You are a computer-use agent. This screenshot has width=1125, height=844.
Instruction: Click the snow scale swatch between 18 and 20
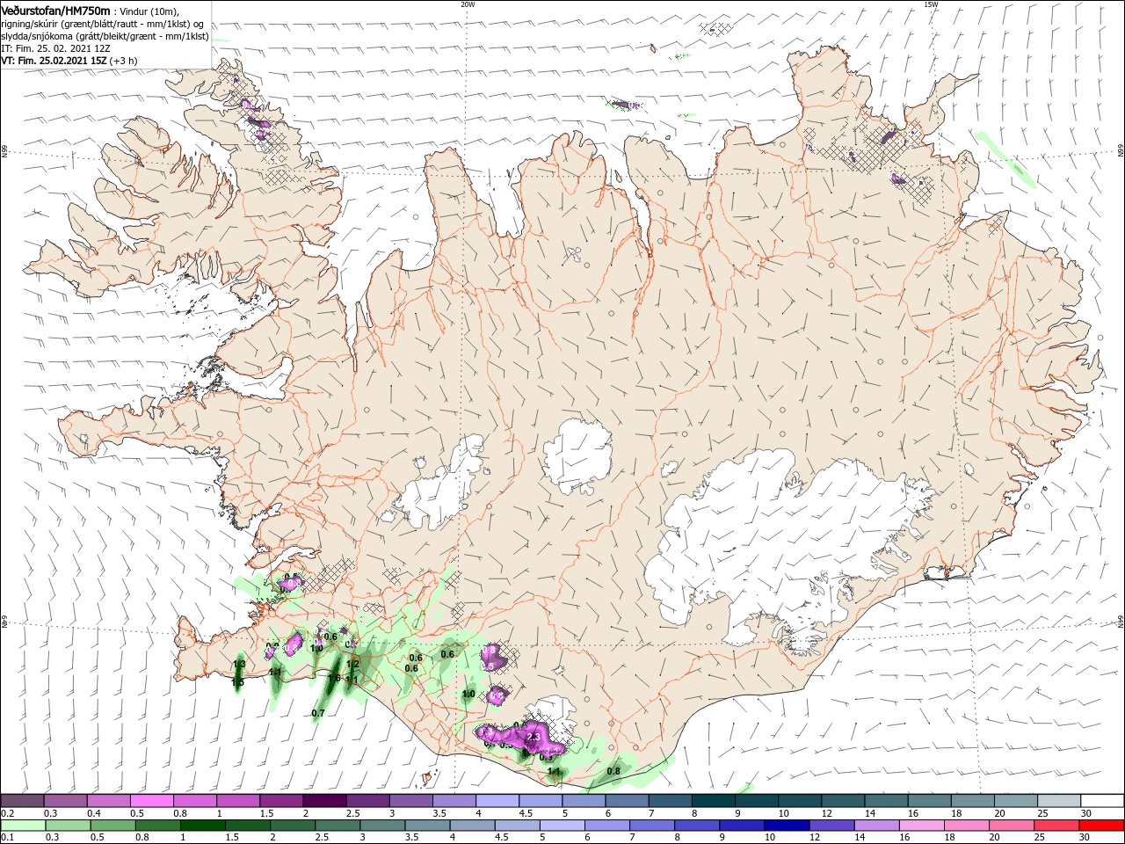pos(974,801)
